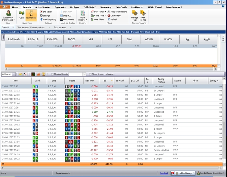Click Stop HUD
This screenshot has height=177, width=227.
(66, 16)
